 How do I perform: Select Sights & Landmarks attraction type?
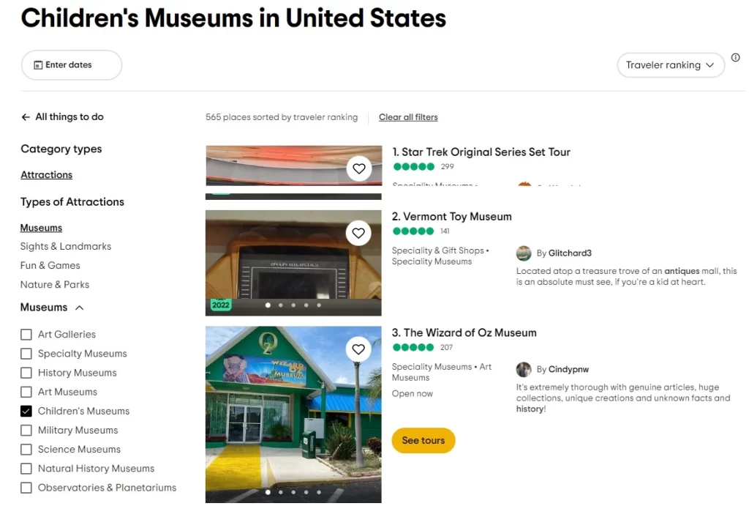tap(65, 246)
